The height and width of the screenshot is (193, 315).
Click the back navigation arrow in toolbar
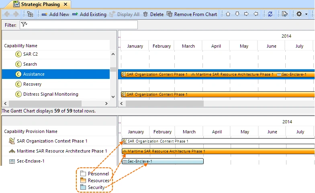tap(7, 14)
